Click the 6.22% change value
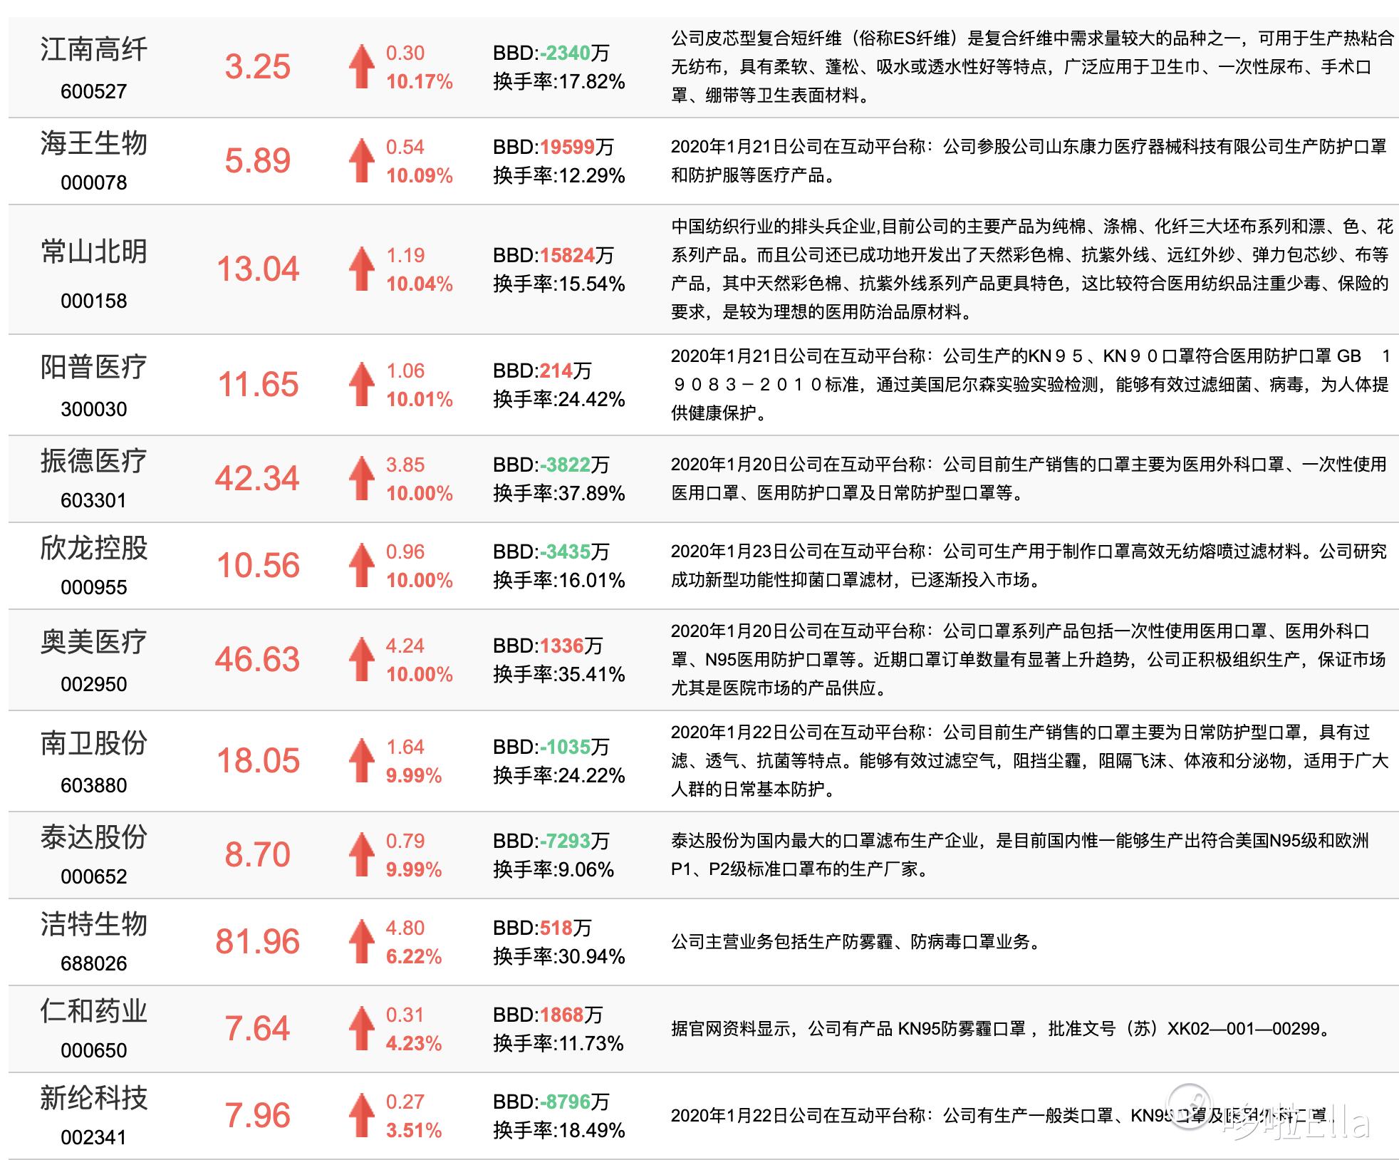Image resolution: width=1399 pixels, height=1160 pixels. click(414, 956)
